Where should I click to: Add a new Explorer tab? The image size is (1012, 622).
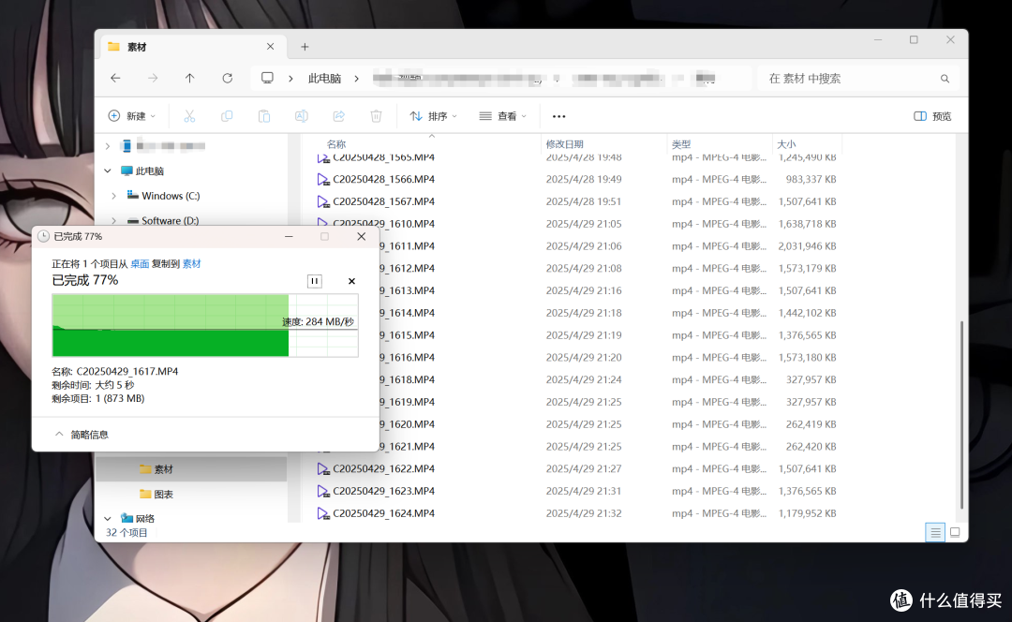click(305, 47)
